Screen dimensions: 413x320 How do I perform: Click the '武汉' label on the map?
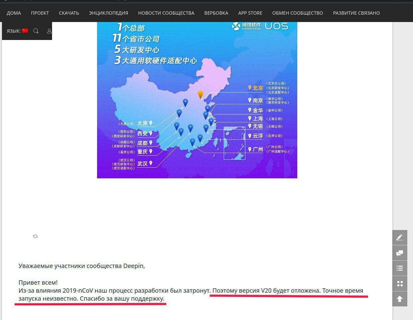coord(142,164)
